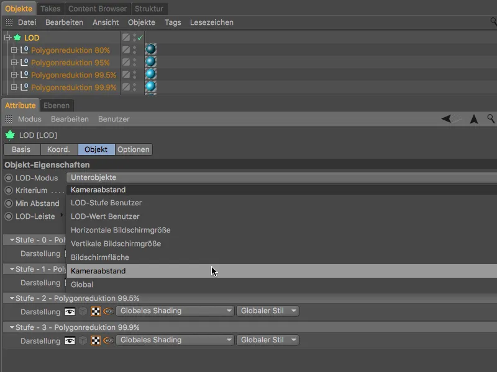
Task: Click the LOD-Leiste animation radio dot
Action: pyautogui.click(x=9, y=216)
